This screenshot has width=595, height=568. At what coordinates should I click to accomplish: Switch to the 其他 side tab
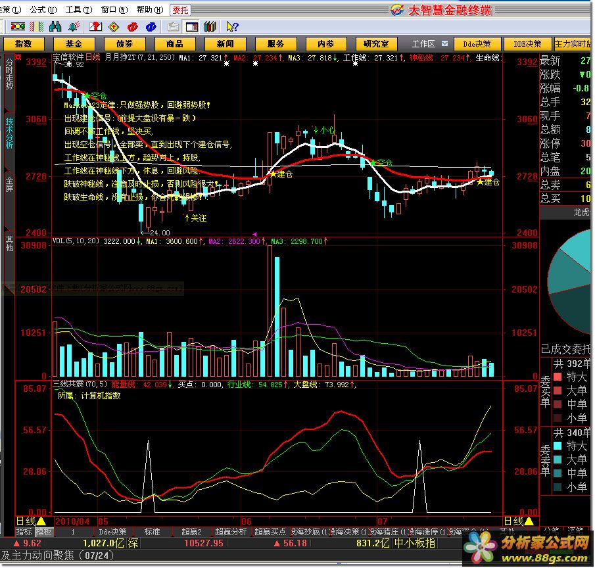tap(9, 244)
